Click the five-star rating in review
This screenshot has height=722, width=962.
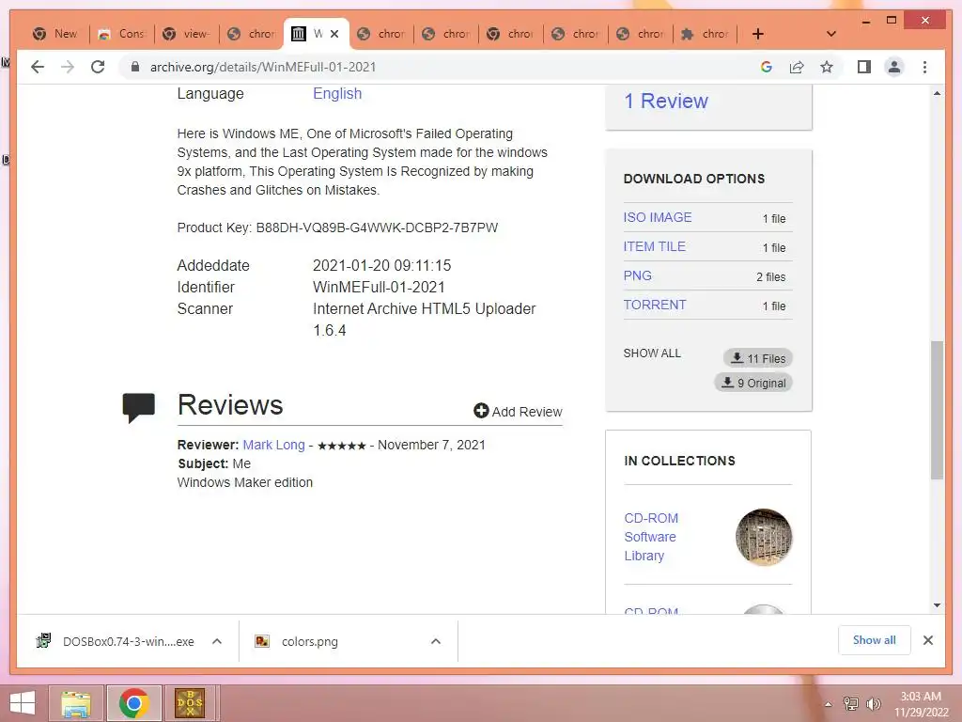click(x=342, y=446)
